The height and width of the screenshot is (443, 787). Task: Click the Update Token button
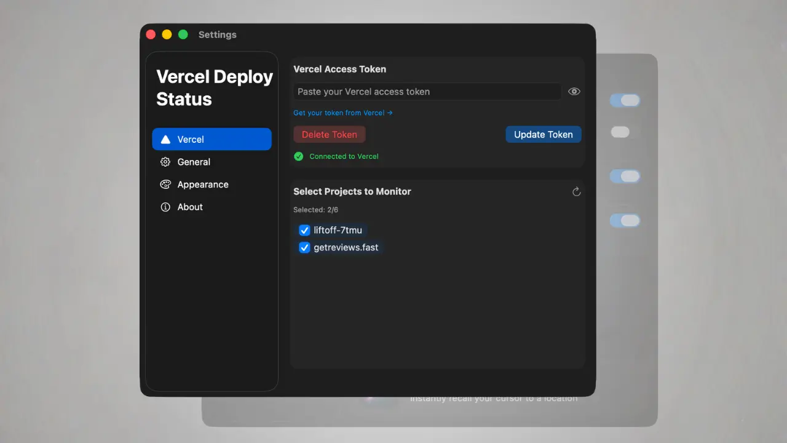(x=543, y=134)
